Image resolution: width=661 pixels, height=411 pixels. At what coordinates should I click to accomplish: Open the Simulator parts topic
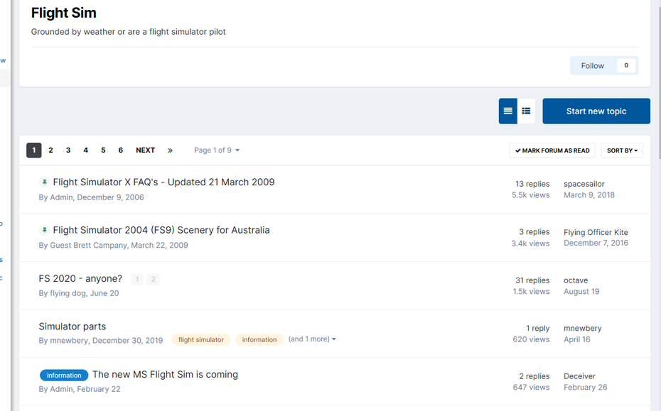(72, 327)
